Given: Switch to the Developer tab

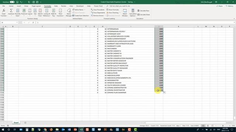Looking at the screenshot, I should pyautogui.click(x=80, y=6).
